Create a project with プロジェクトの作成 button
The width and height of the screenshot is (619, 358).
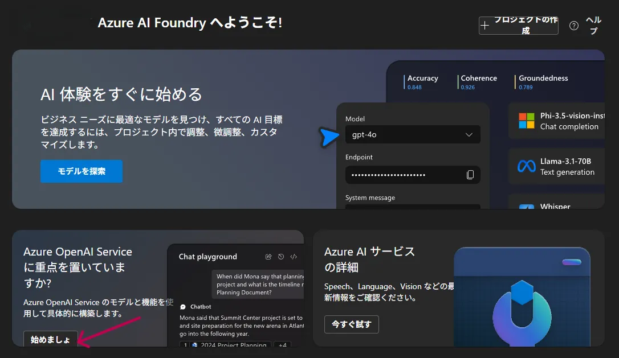tap(518, 25)
